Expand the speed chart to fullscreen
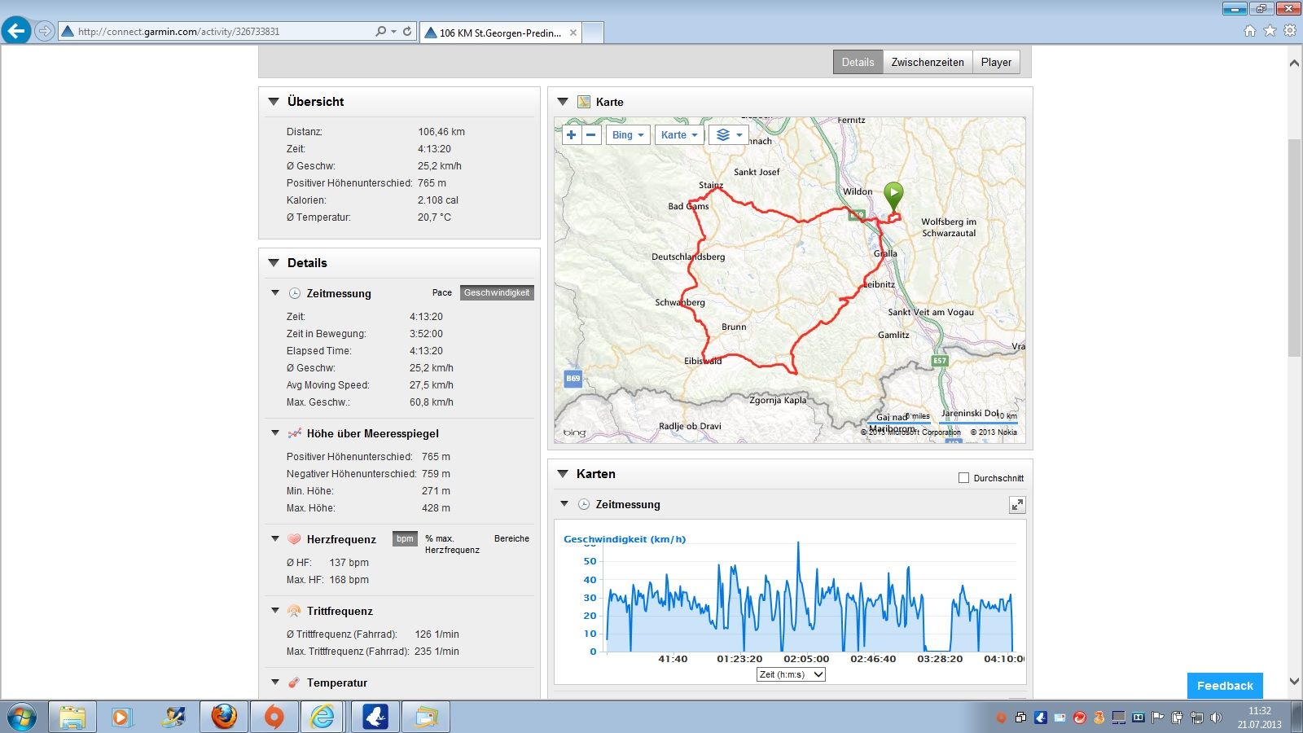Image resolution: width=1303 pixels, height=733 pixels. click(x=1017, y=505)
